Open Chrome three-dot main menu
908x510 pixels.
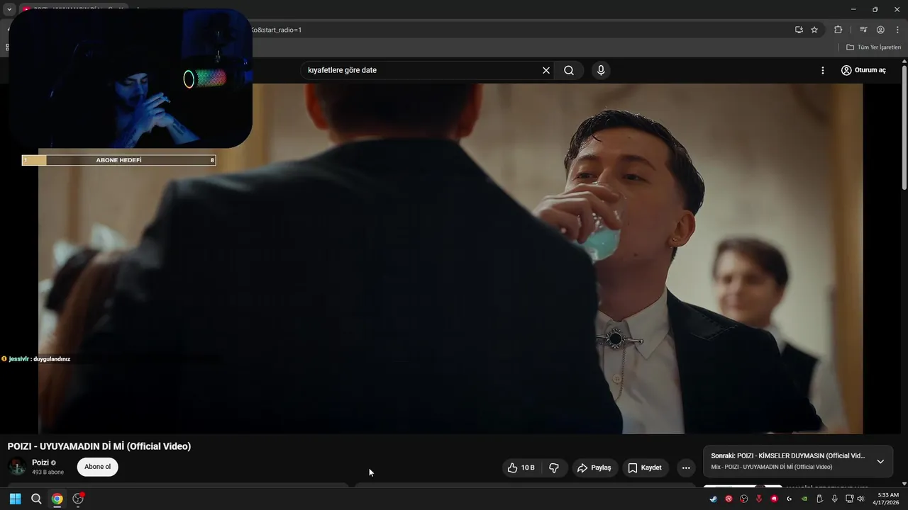point(897,30)
